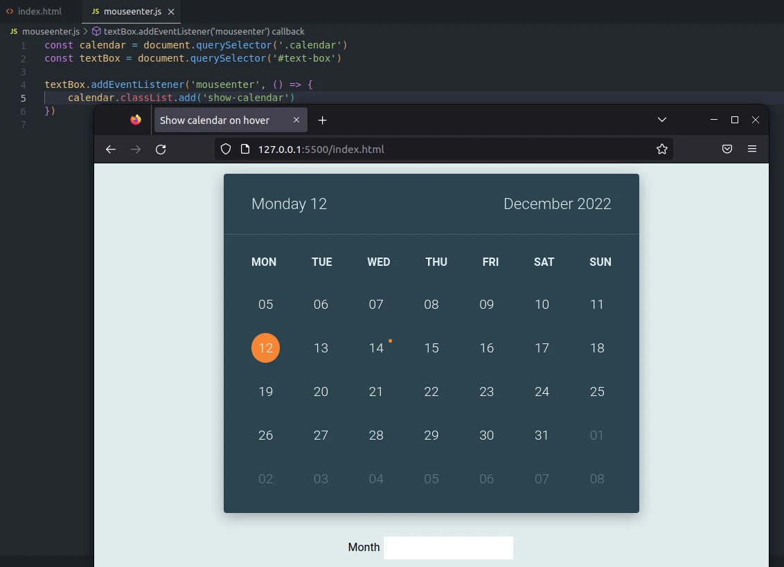Expand the breadcrumb callback entry

pyautogui.click(x=204, y=31)
